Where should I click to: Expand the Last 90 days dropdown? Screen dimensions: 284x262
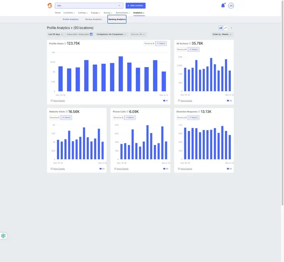pos(55,34)
